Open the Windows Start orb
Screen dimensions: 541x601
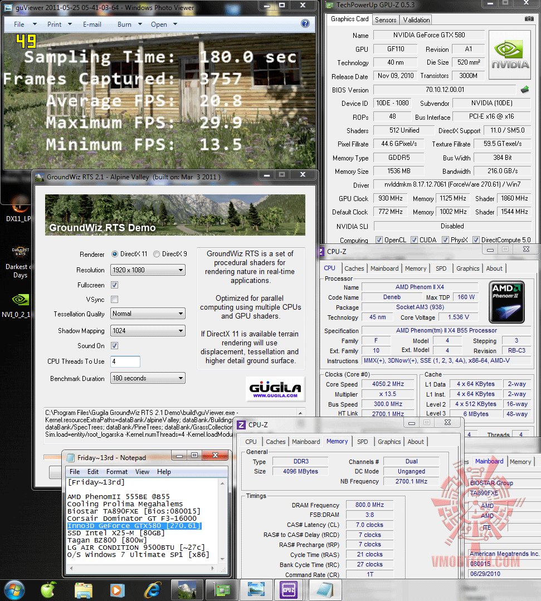14,590
